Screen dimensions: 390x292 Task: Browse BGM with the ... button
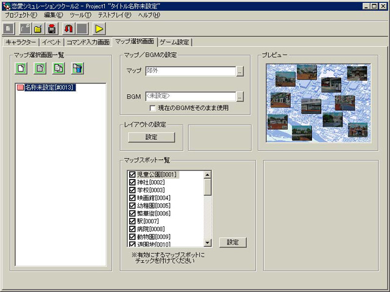(x=239, y=97)
